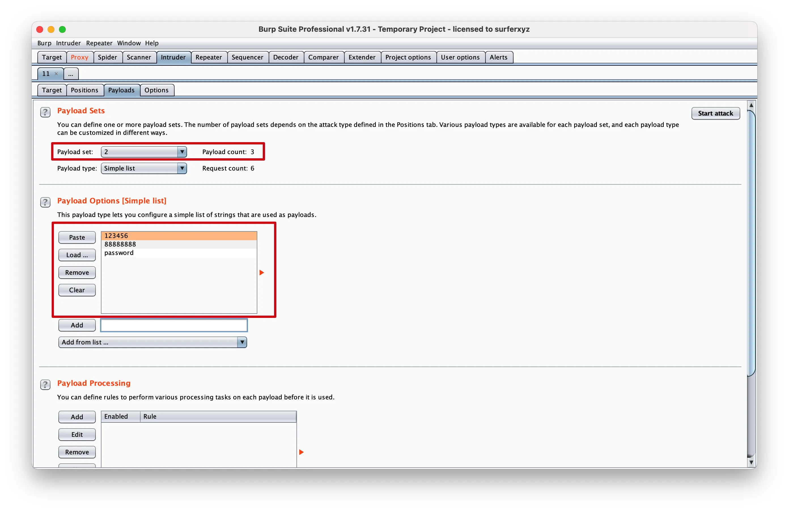This screenshot has height=511, width=789.
Task: Open the Payload set dropdown
Action: [x=144, y=152]
